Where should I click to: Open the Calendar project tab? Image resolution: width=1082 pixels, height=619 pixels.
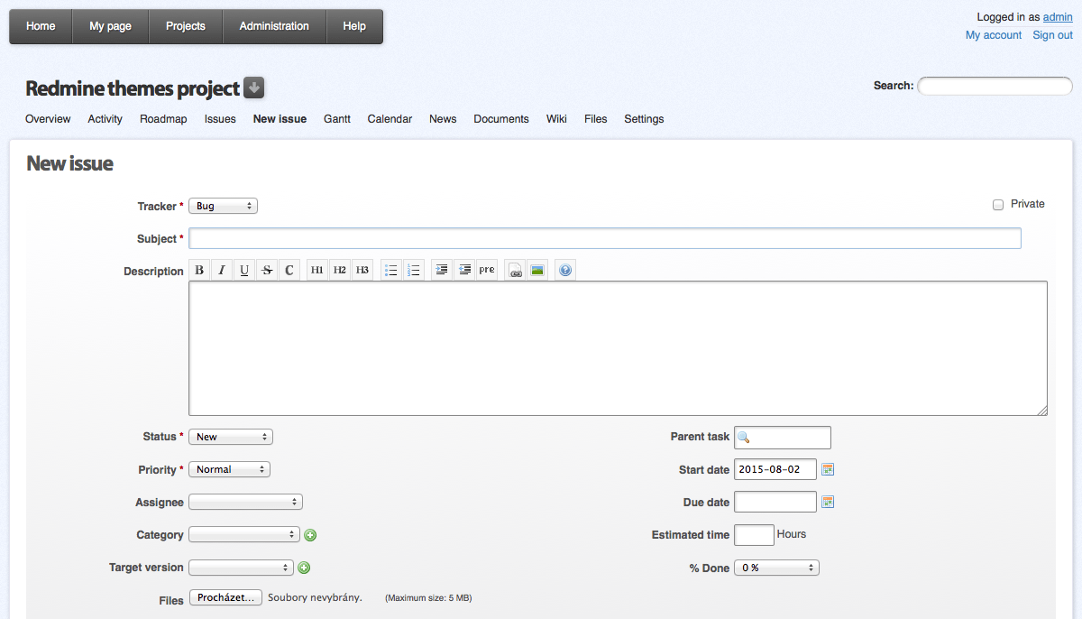coord(390,119)
